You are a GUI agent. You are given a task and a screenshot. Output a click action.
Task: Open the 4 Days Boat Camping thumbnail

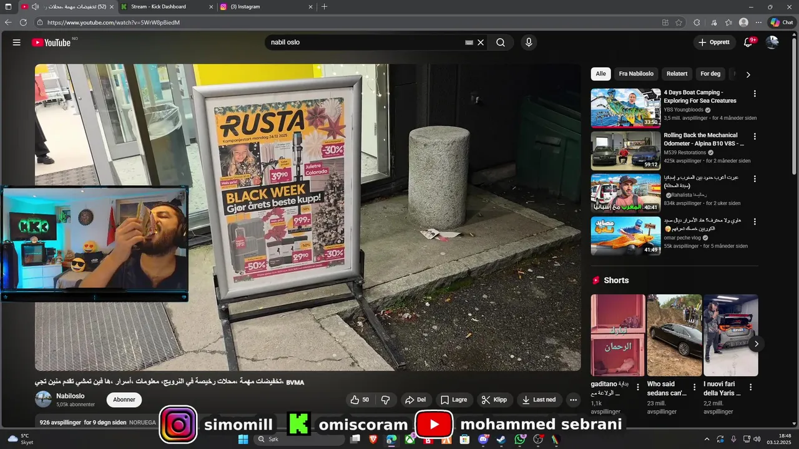625,108
